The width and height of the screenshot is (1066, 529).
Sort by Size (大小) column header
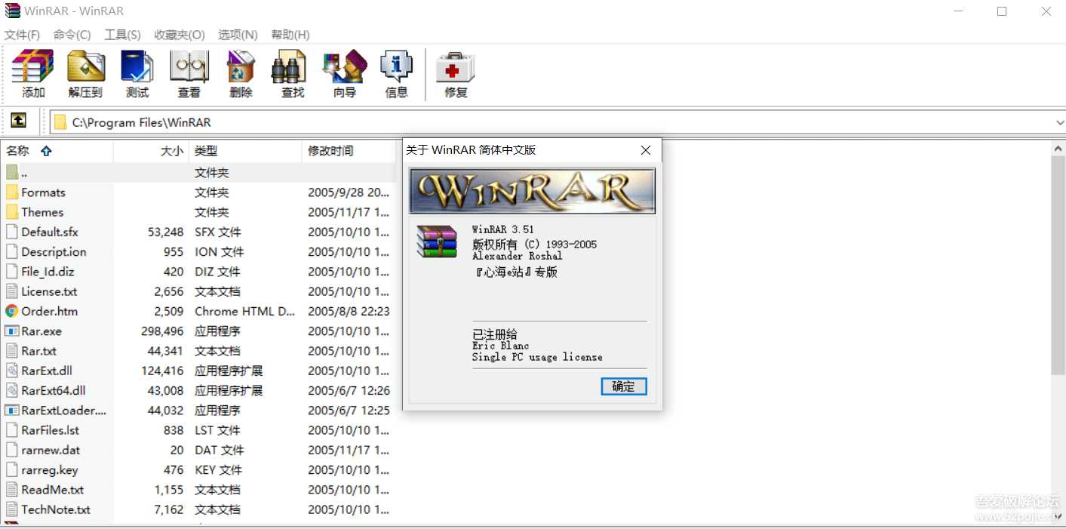tap(171, 151)
